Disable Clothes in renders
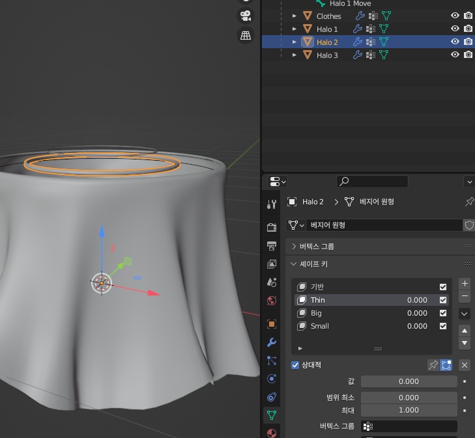 point(468,16)
